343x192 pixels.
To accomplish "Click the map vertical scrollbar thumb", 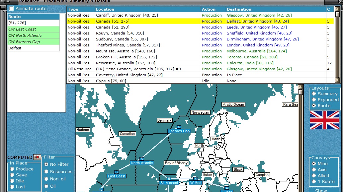I will (x=300, y=92).
